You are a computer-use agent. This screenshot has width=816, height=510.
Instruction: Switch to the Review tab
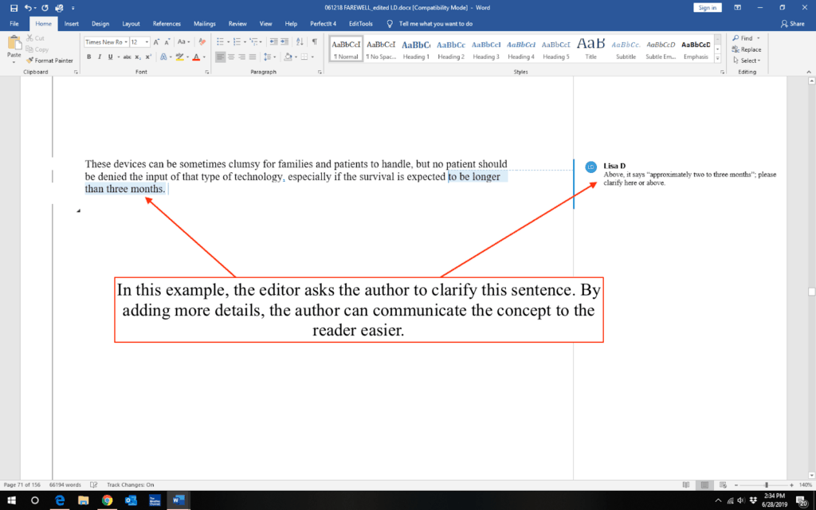[237, 23]
